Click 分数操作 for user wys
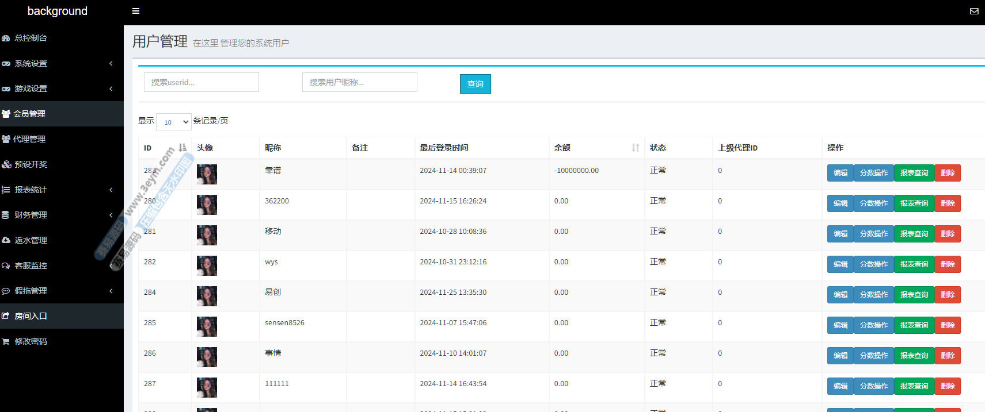 (x=873, y=264)
